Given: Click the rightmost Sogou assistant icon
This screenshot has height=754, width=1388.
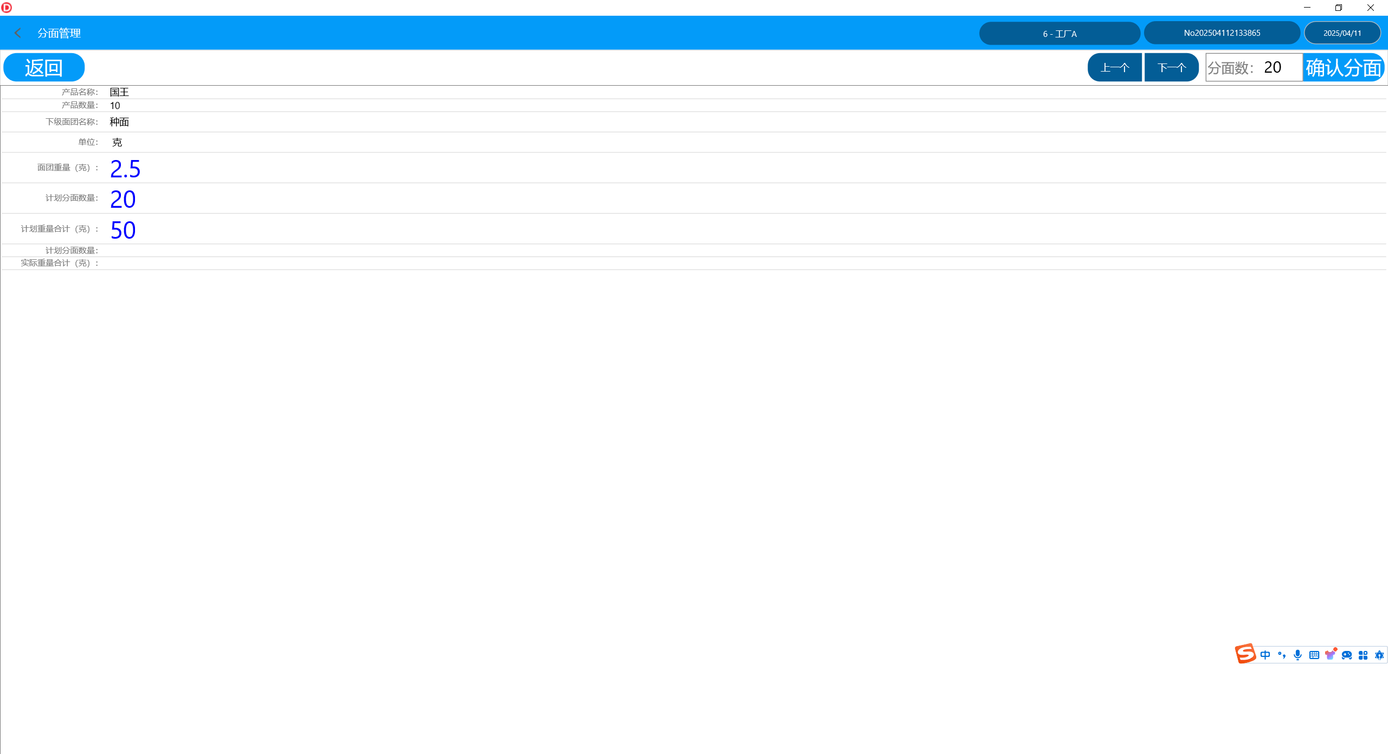Looking at the screenshot, I should point(1379,655).
